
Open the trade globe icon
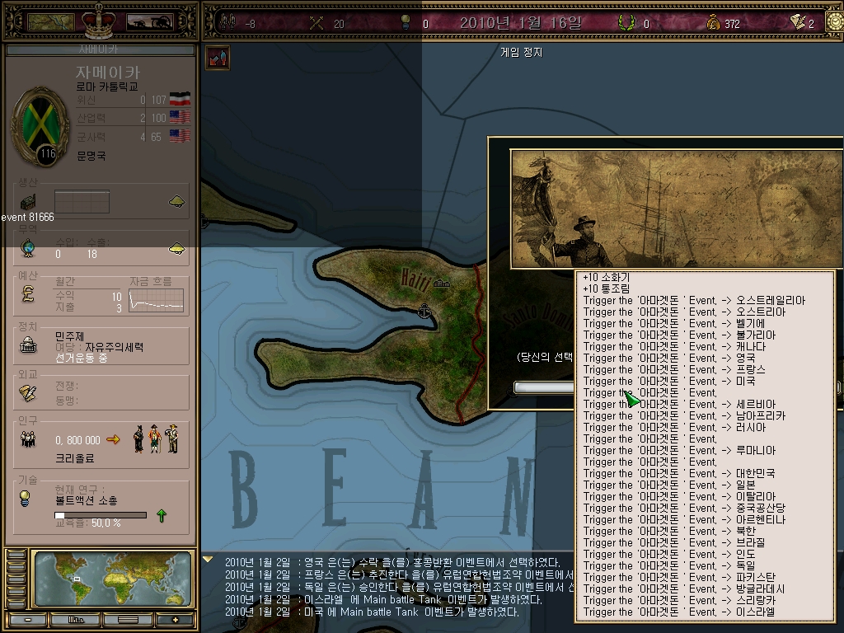pyautogui.click(x=28, y=248)
